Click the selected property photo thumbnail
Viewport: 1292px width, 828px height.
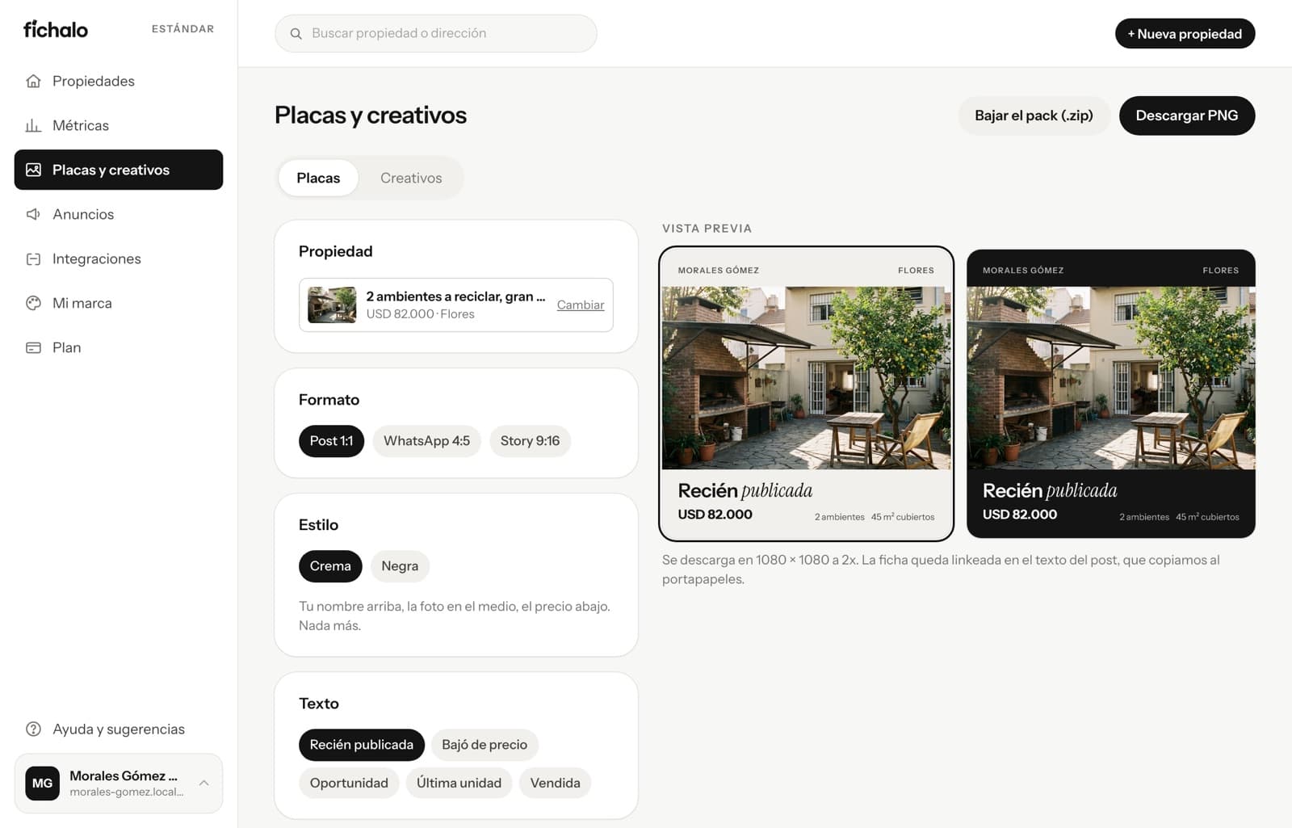tap(332, 305)
